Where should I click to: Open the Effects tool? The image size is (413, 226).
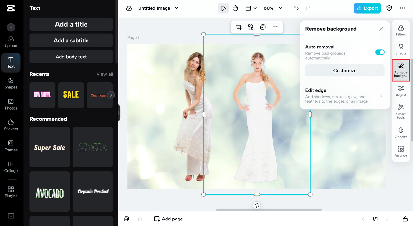point(401,49)
